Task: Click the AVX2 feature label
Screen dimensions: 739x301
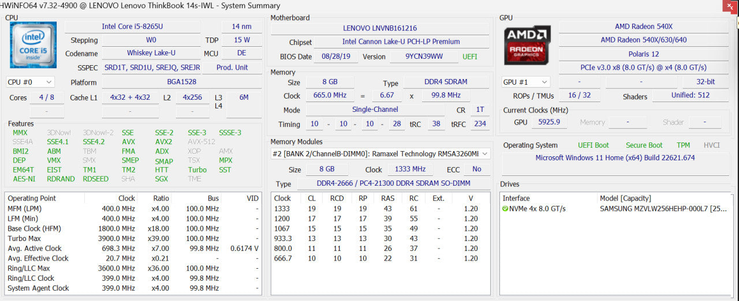Action: point(163,142)
